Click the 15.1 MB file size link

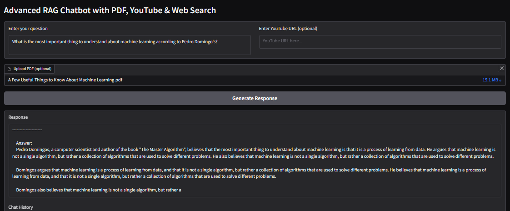(x=490, y=80)
